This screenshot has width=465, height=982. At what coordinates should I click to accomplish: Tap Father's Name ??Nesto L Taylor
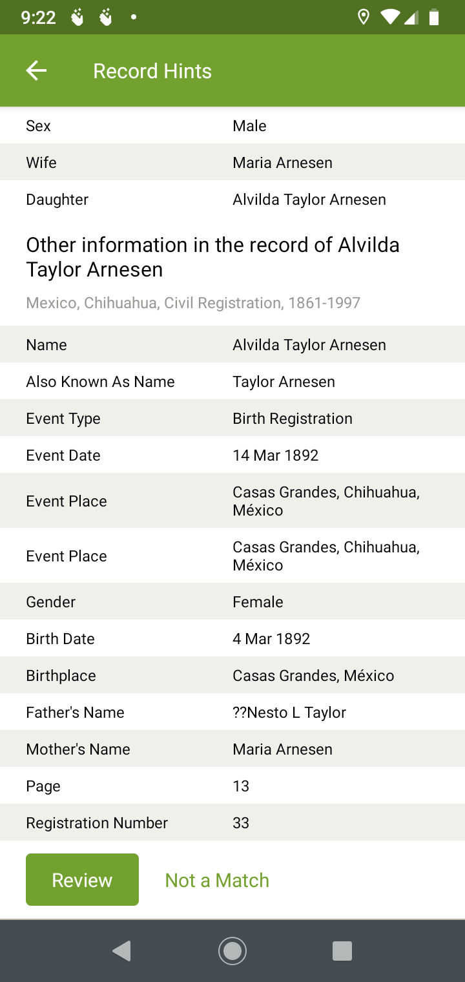tap(289, 712)
